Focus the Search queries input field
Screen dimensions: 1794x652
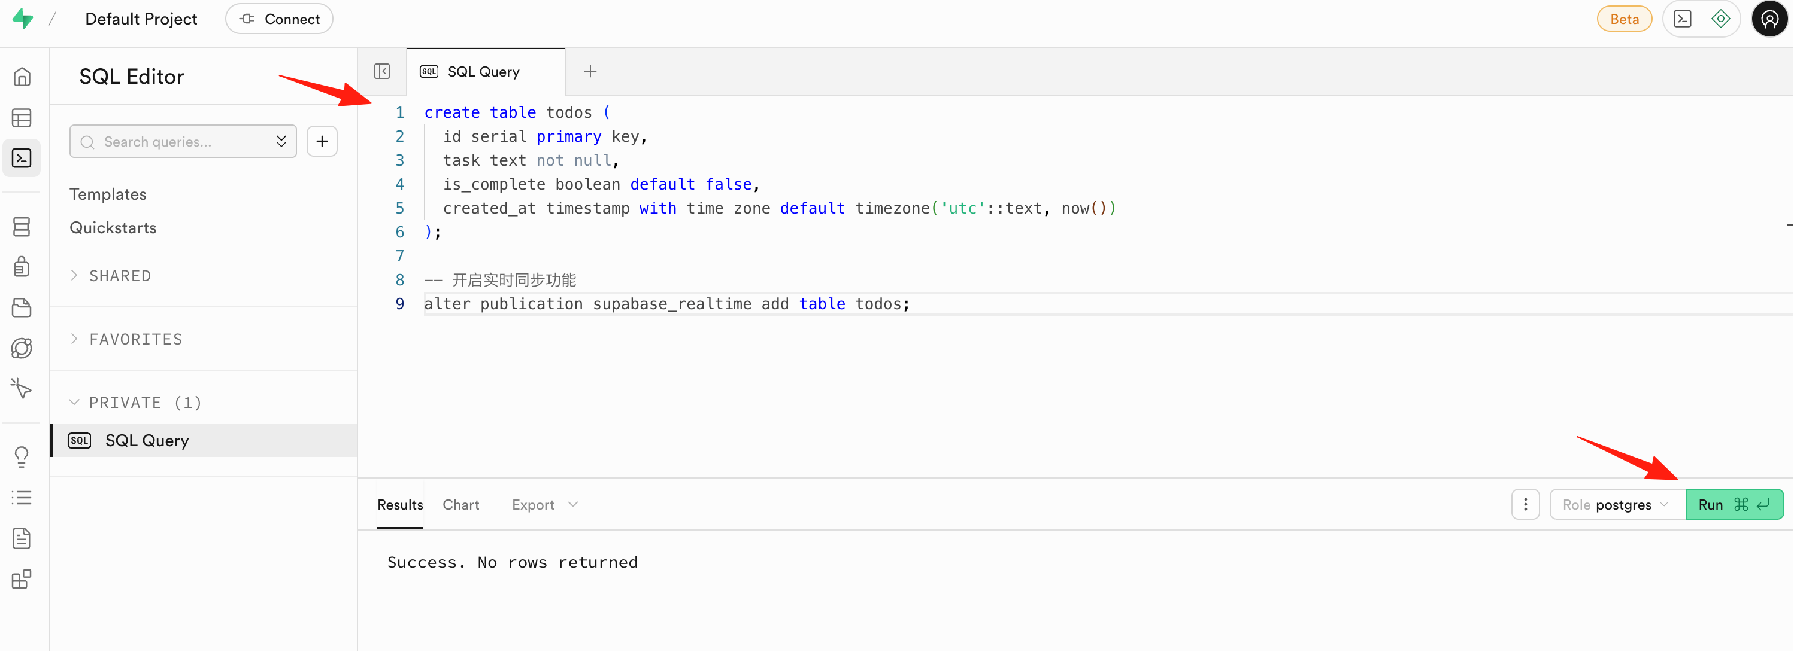pyautogui.click(x=183, y=141)
